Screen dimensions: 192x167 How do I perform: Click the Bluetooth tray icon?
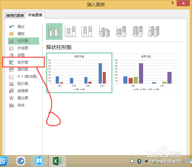pyautogui.click(x=139, y=161)
